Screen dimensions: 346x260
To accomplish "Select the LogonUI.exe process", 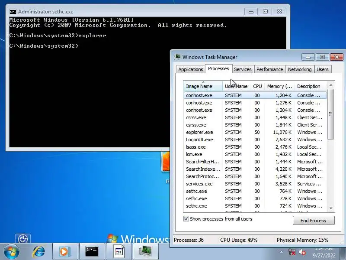I will (x=255, y=140).
